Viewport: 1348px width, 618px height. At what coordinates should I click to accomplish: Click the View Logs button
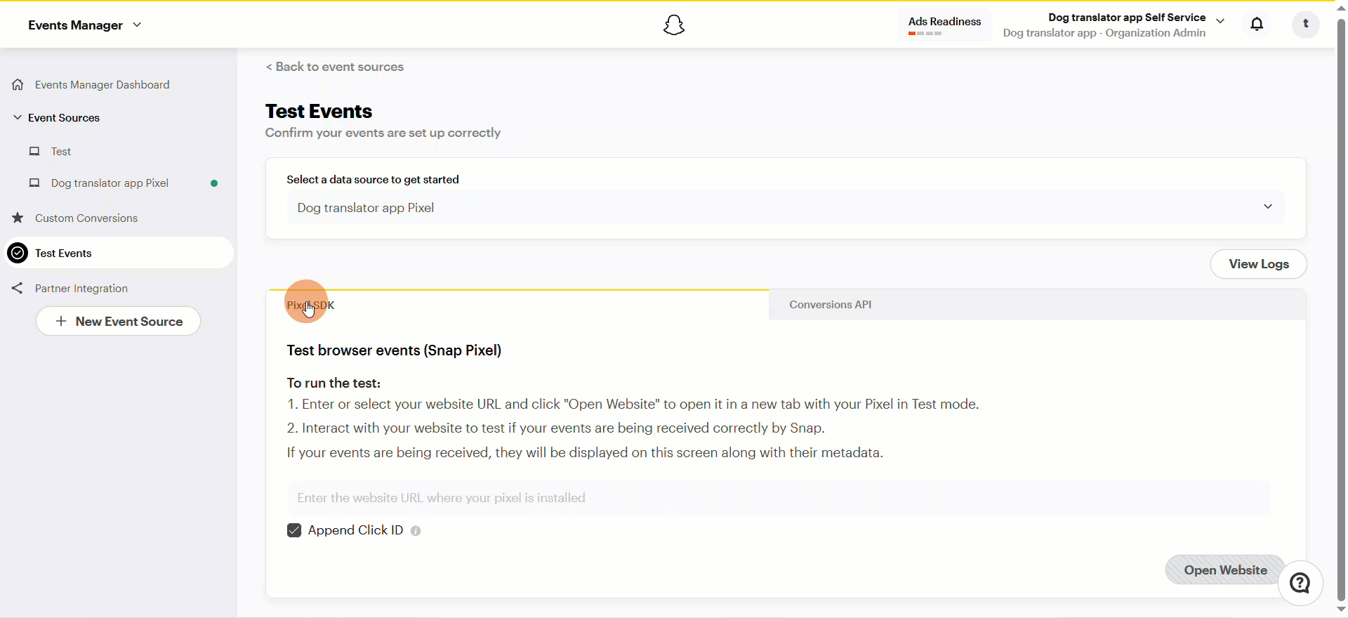coord(1259,264)
